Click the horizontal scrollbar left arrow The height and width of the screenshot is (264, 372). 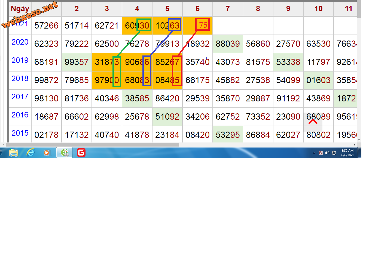[3, 145]
